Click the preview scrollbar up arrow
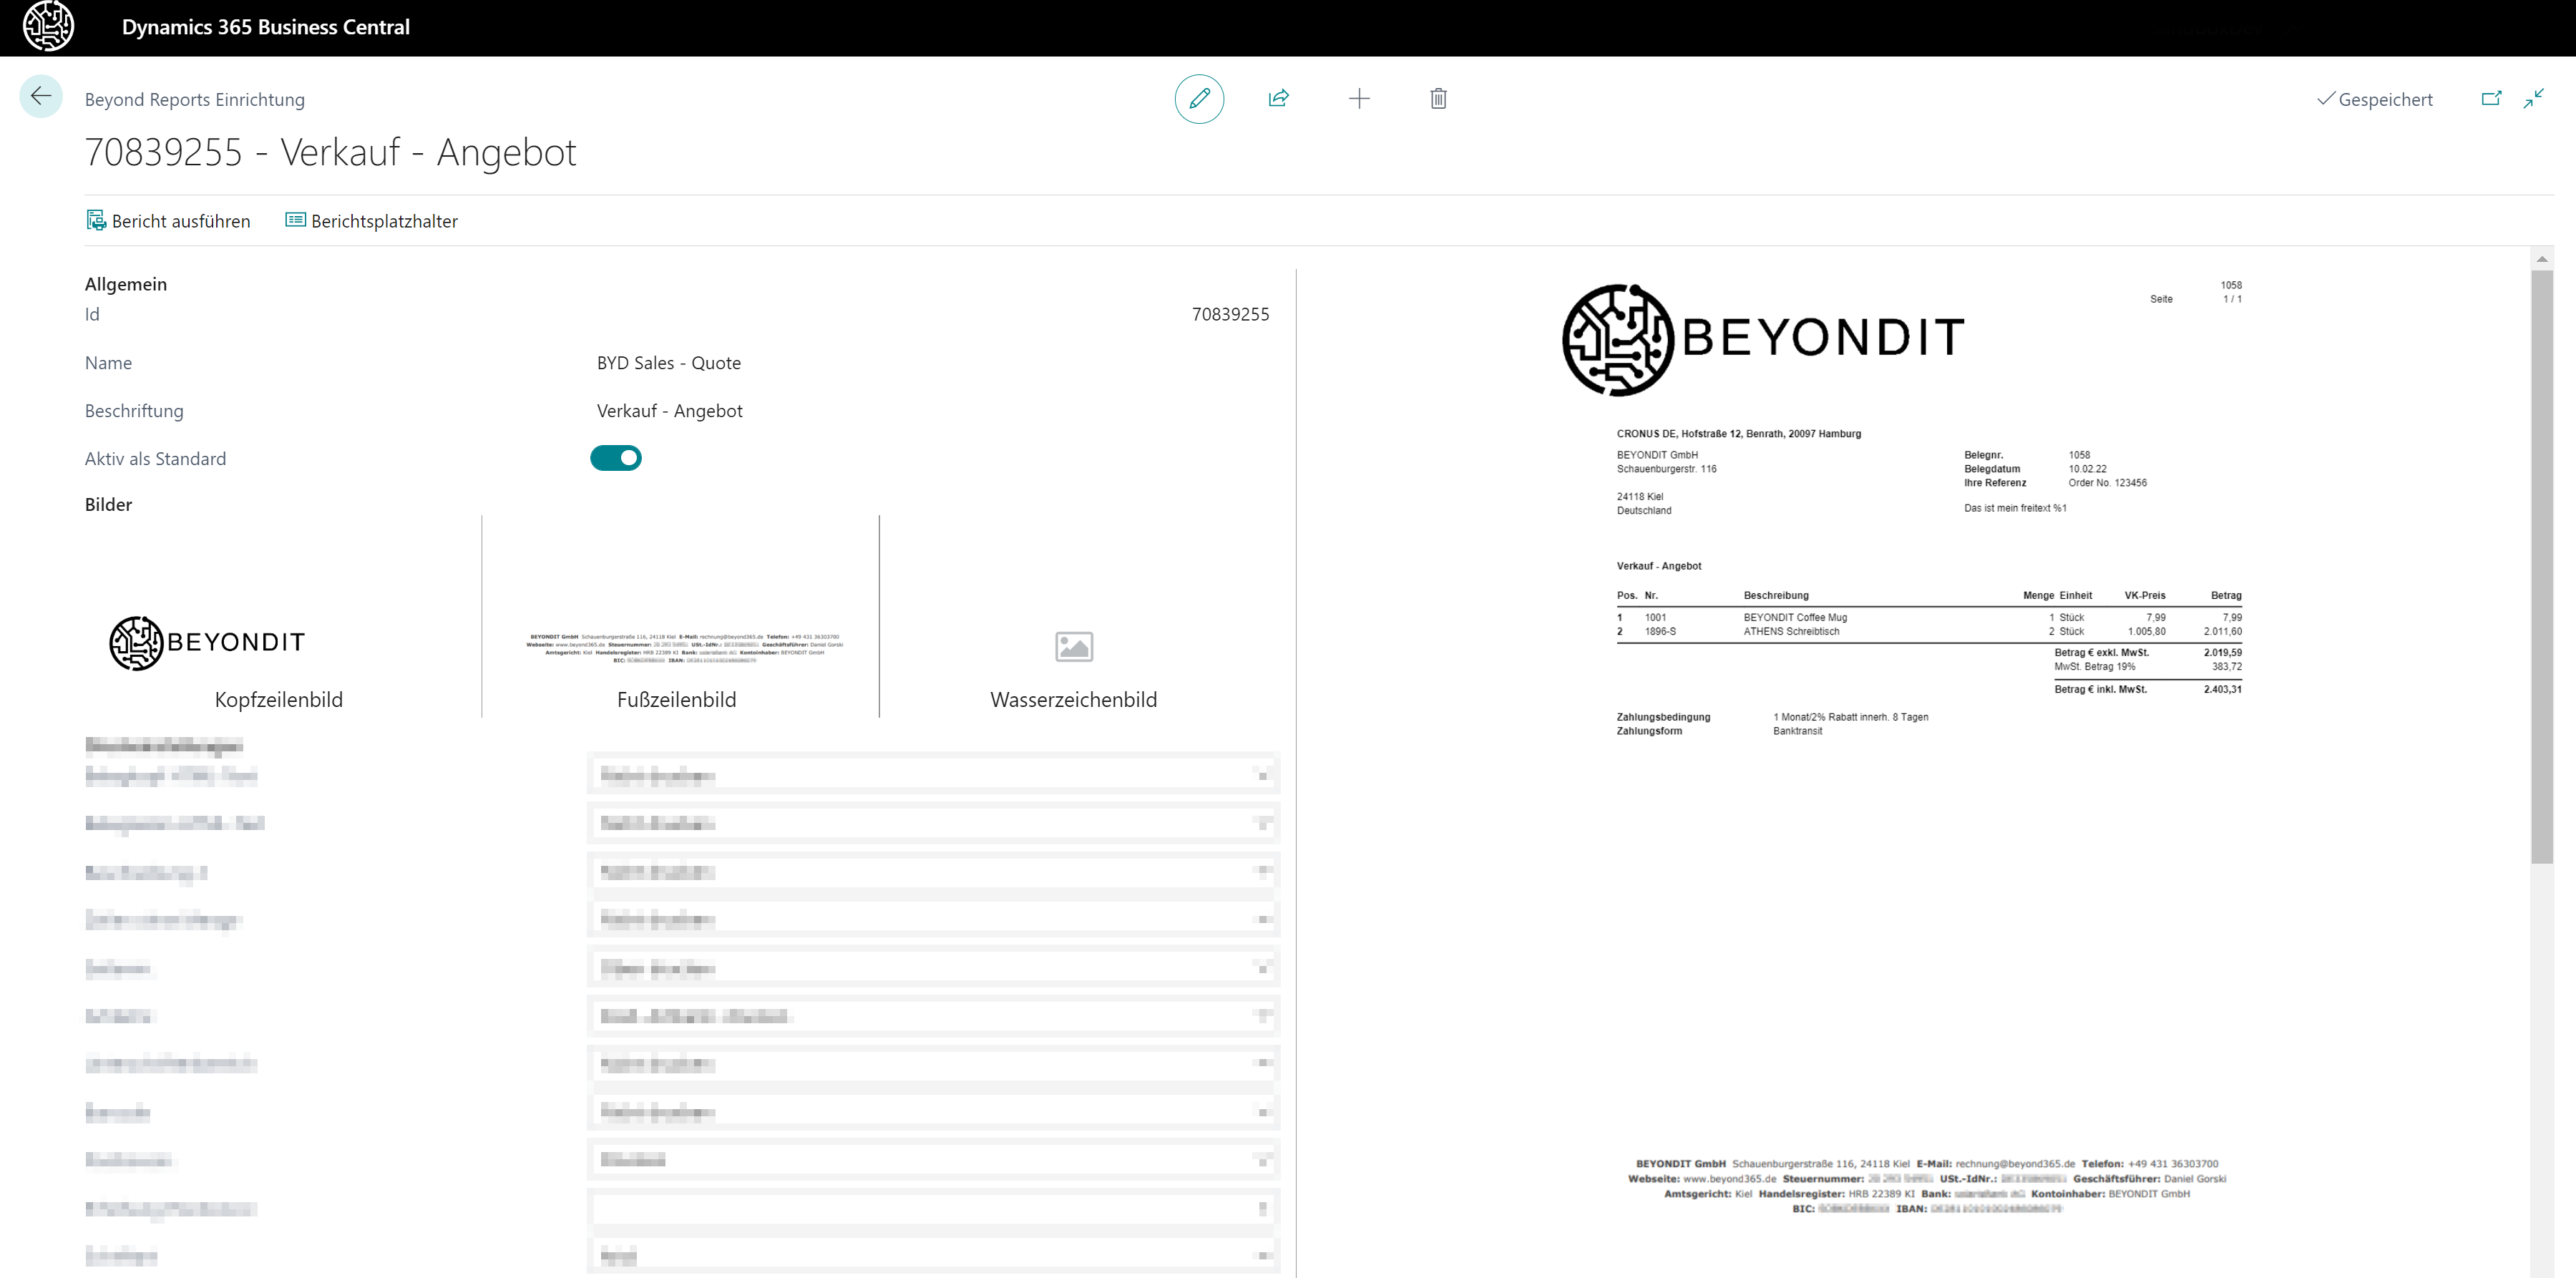The image size is (2576, 1278). [x=2542, y=259]
